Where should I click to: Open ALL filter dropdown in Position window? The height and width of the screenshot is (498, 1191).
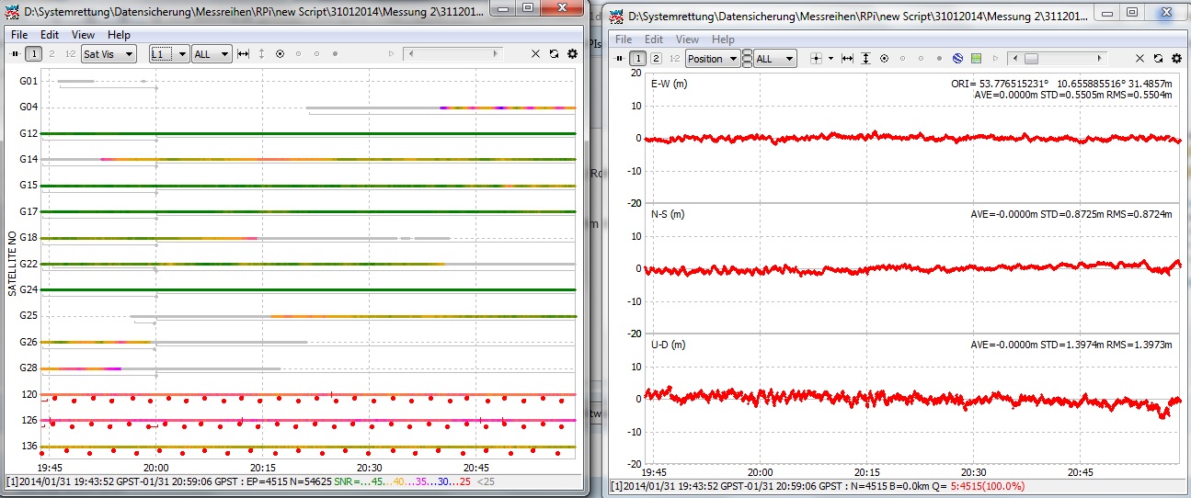[775, 59]
